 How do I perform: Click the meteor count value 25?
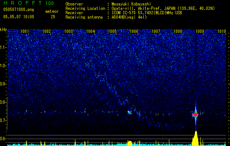click(x=53, y=17)
